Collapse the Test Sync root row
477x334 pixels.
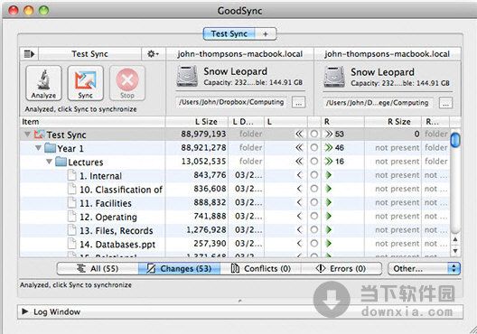pyautogui.click(x=27, y=134)
